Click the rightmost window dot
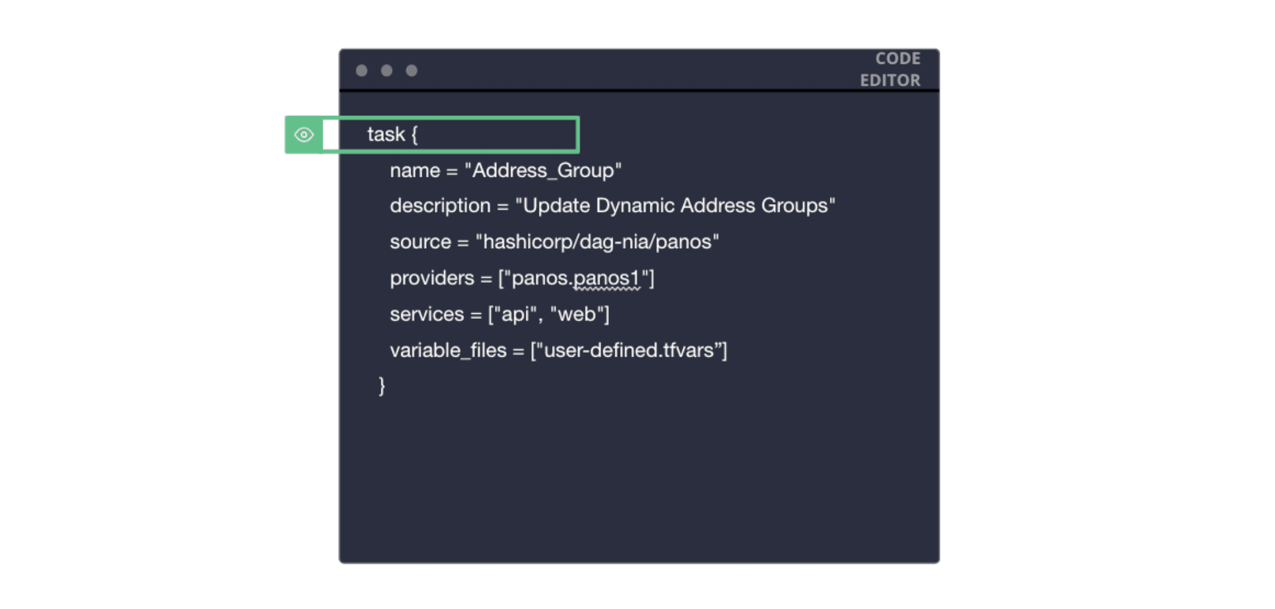Screen dimensions: 1275x609 tap(411, 71)
